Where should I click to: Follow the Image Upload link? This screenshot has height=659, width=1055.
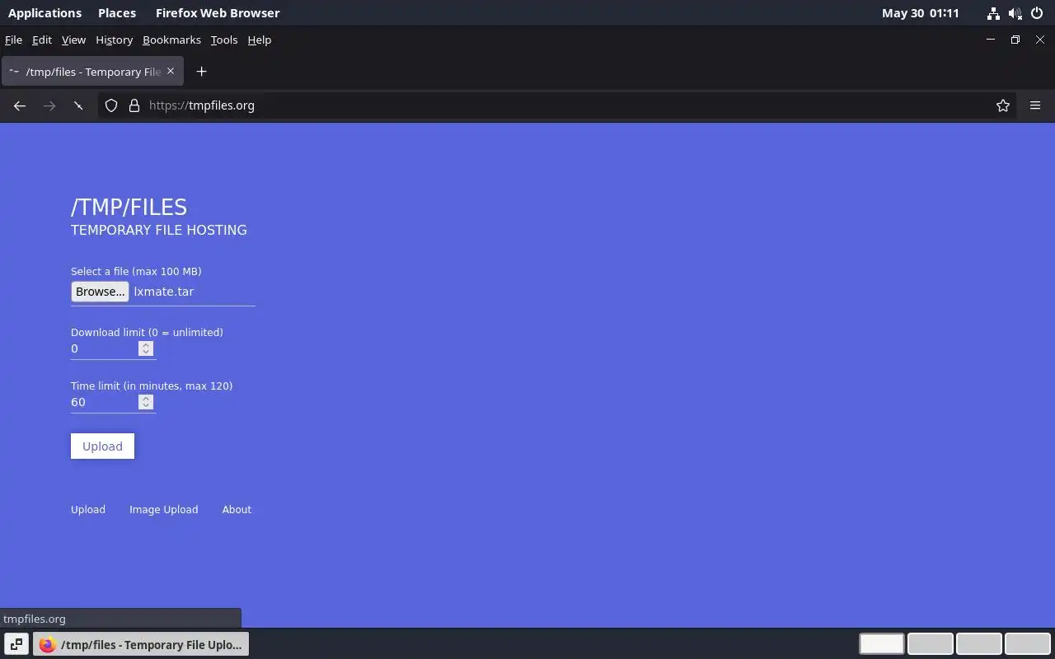click(x=164, y=510)
